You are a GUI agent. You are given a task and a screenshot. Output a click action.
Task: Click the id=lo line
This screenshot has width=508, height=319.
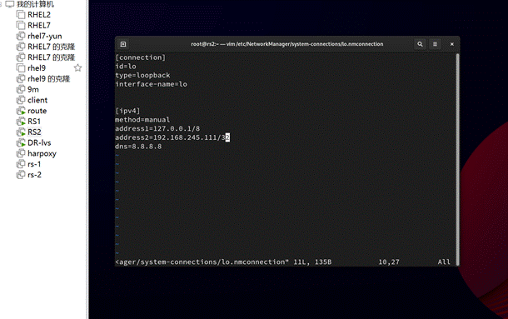[126, 67]
